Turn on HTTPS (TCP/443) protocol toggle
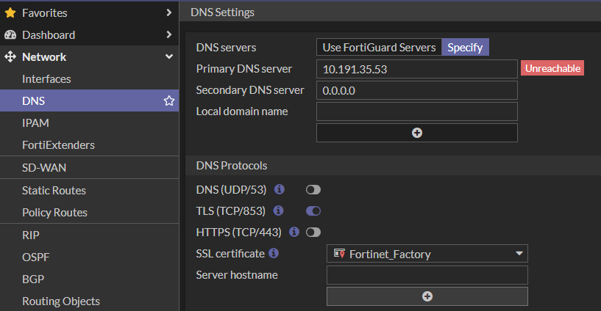The height and width of the screenshot is (311, 601). pos(313,233)
